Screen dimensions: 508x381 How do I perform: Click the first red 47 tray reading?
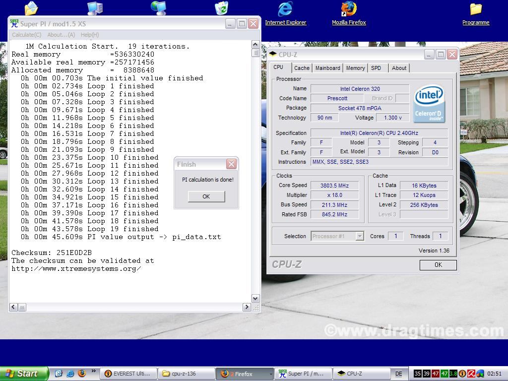coord(436,374)
